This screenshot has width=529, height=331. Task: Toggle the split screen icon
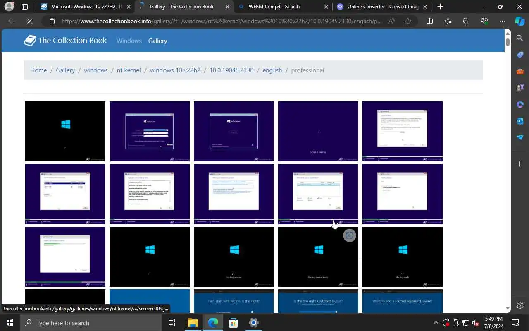tap(429, 21)
